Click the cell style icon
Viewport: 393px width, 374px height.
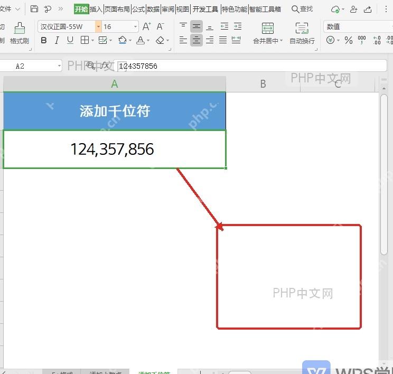click(x=103, y=40)
